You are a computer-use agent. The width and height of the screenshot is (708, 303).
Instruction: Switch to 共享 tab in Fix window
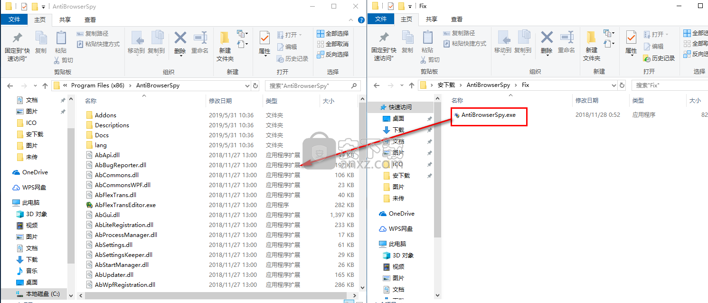432,19
